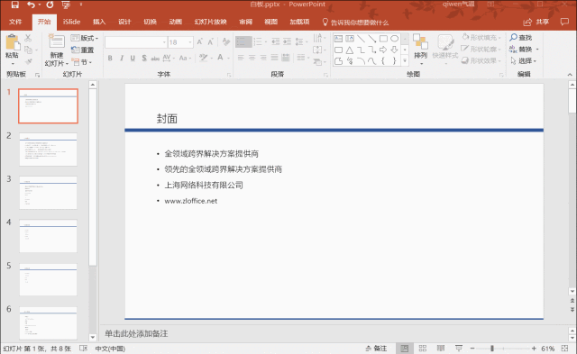Viewport: 577px width, 354px height.
Task: Click the 共享 share button
Action: (536, 22)
